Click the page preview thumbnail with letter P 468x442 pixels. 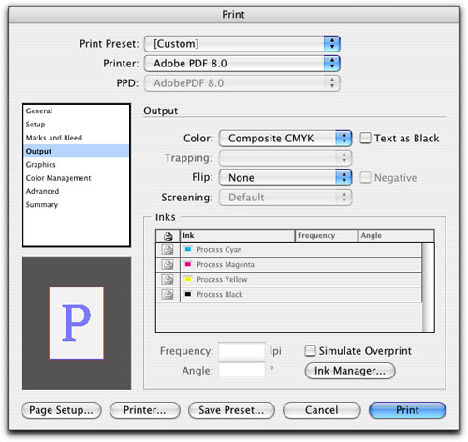click(x=77, y=323)
